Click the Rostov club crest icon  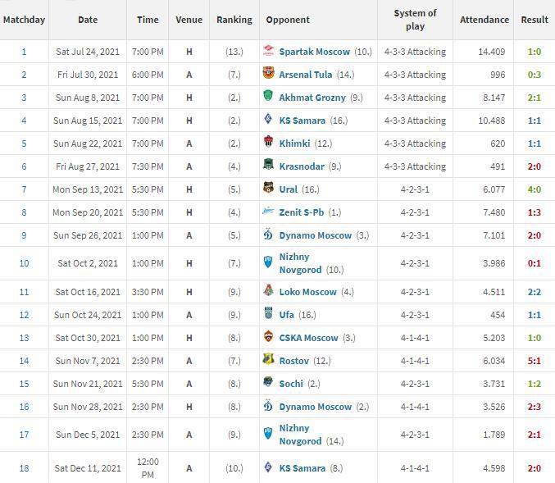pos(269,361)
